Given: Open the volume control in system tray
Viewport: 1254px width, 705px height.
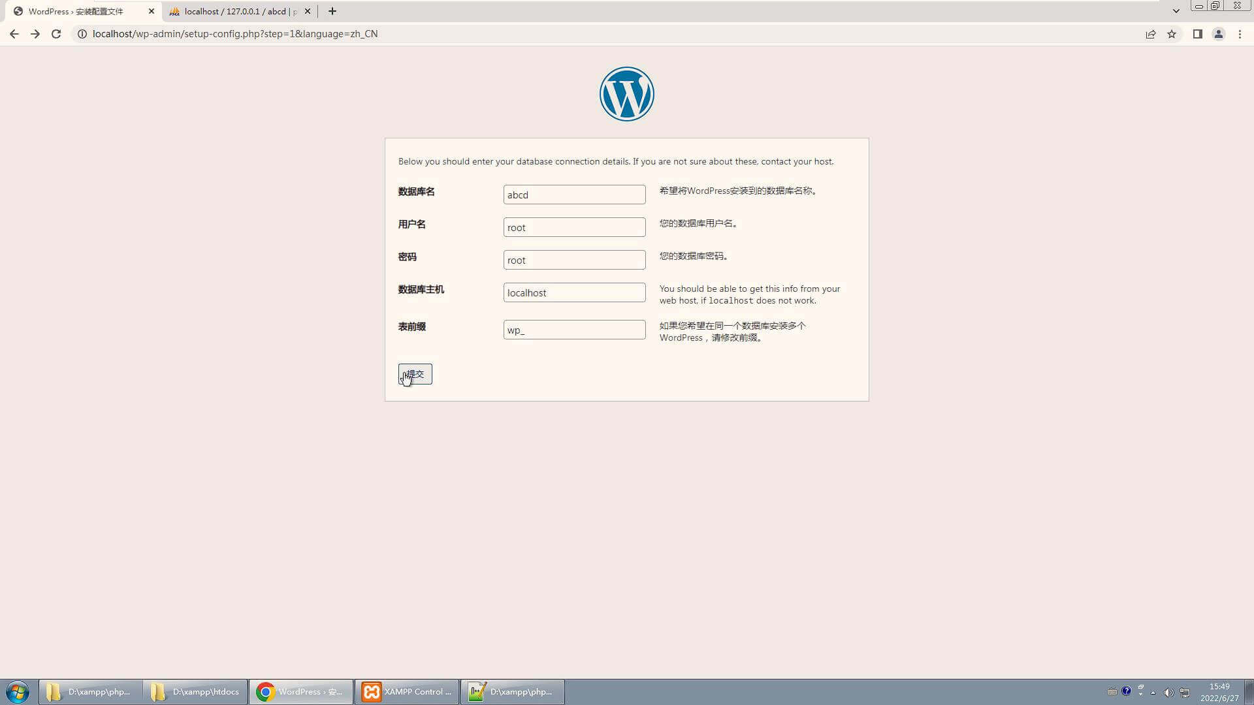Looking at the screenshot, I should [x=1168, y=692].
